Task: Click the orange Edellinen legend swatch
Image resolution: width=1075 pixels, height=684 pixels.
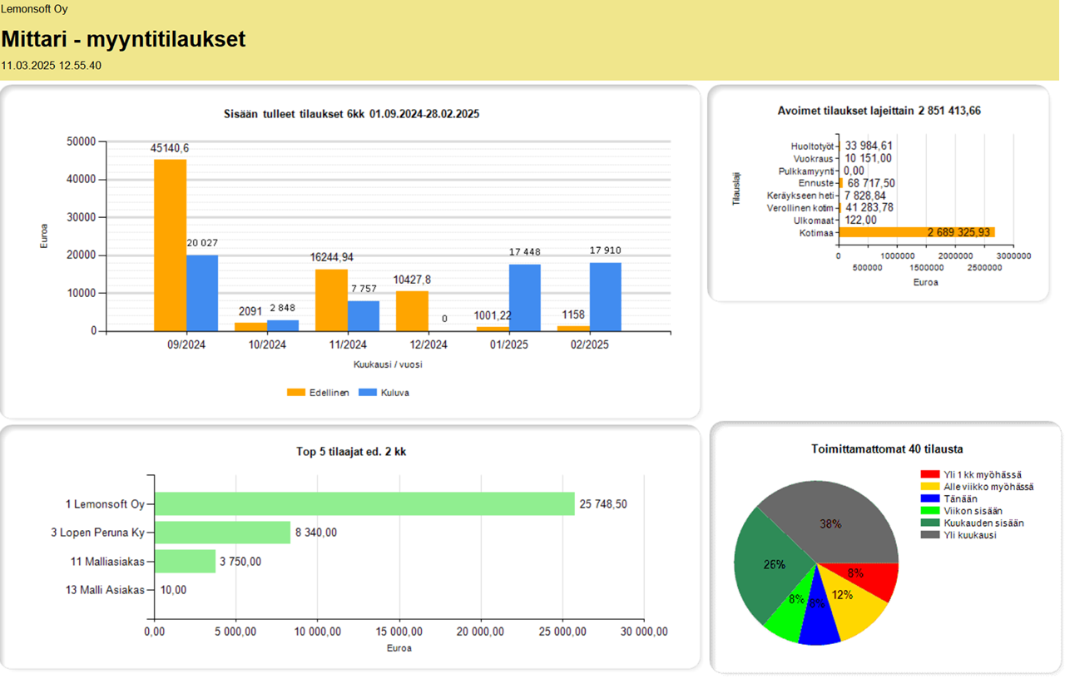Action: [296, 392]
